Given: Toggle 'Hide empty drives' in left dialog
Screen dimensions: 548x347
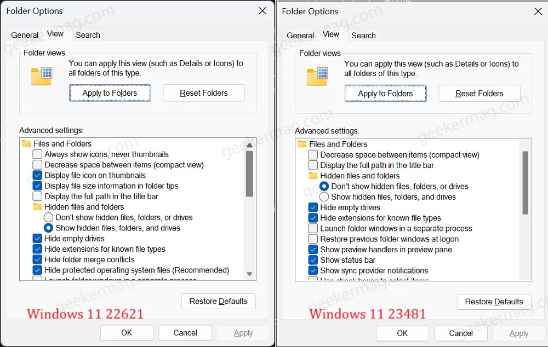Looking at the screenshot, I should 37,239.
